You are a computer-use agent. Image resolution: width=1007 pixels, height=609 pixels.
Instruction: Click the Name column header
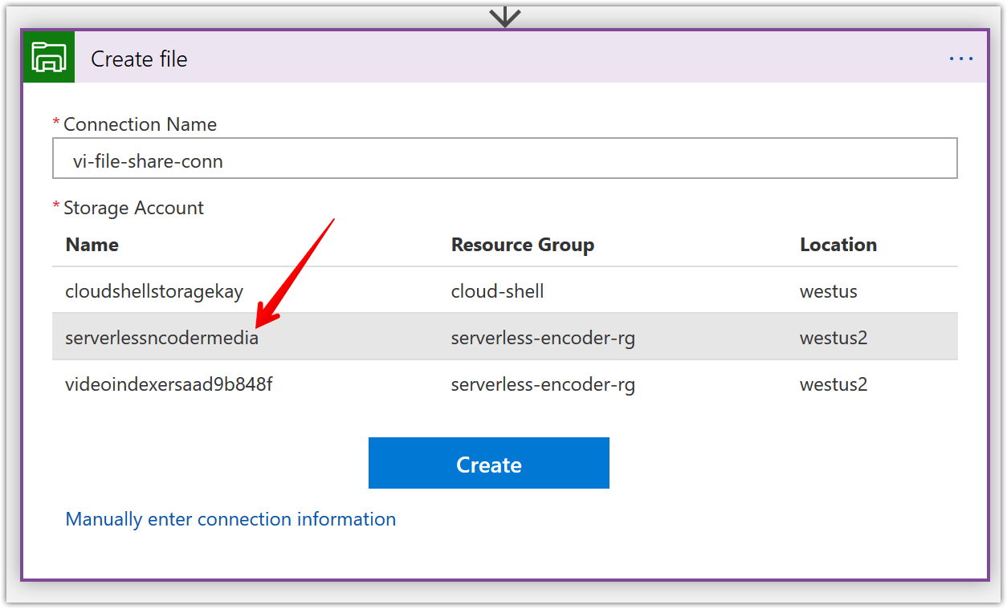point(92,245)
